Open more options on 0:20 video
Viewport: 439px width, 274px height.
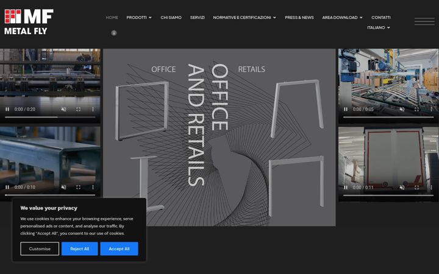93,110
